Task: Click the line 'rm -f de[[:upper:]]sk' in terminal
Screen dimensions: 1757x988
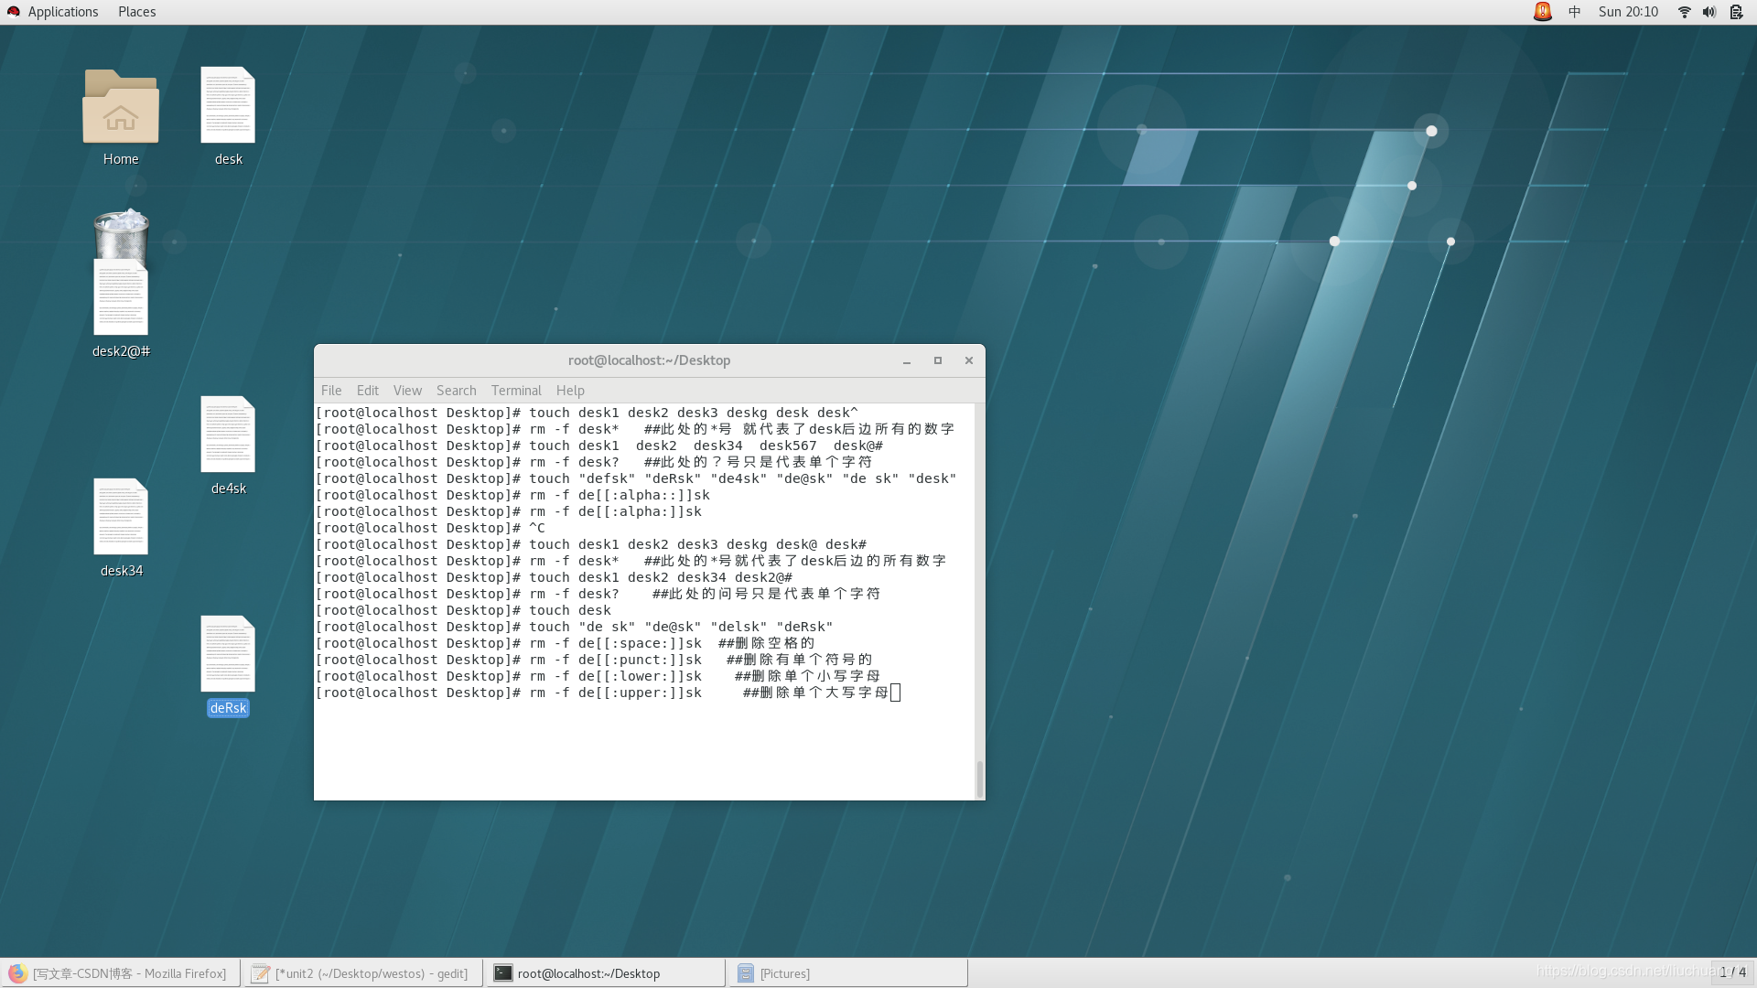Action: point(608,693)
